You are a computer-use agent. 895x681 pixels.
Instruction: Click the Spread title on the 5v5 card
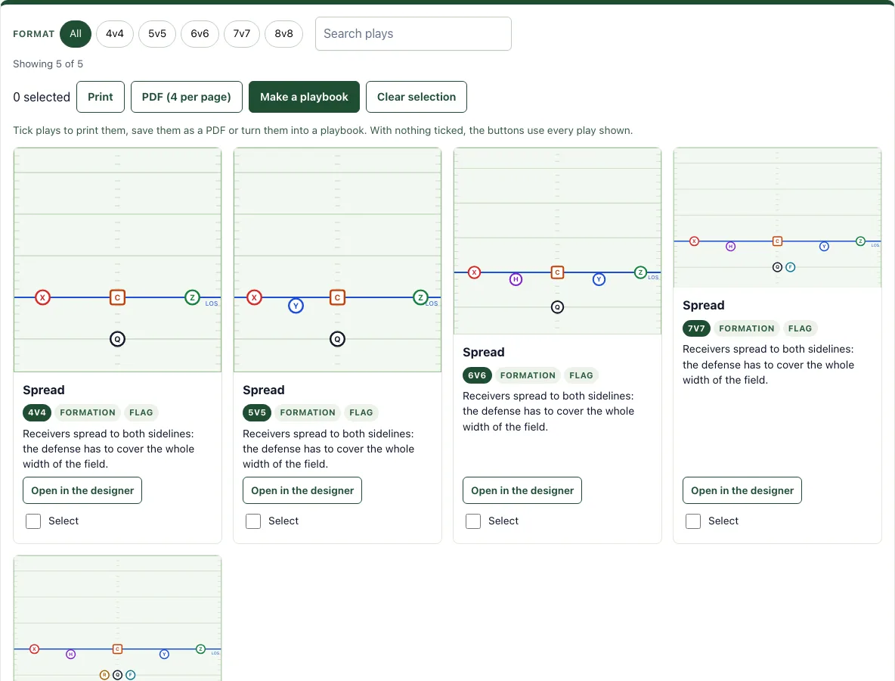click(264, 390)
